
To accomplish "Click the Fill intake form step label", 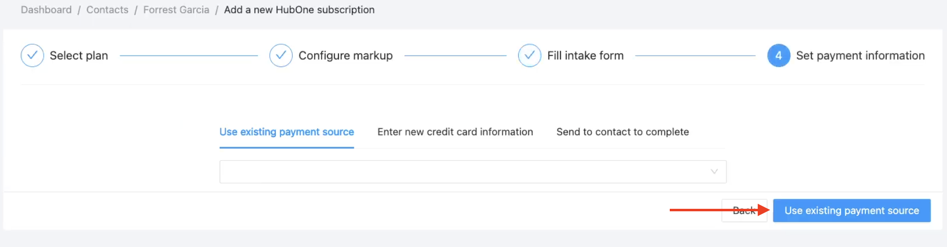I will pos(585,56).
